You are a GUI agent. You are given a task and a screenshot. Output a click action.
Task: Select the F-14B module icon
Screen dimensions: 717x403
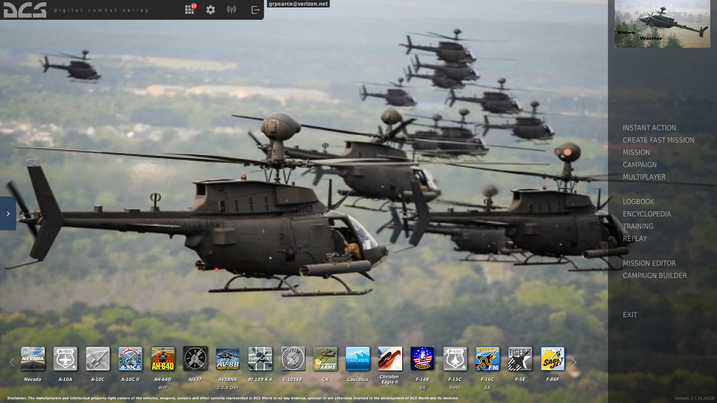click(423, 359)
